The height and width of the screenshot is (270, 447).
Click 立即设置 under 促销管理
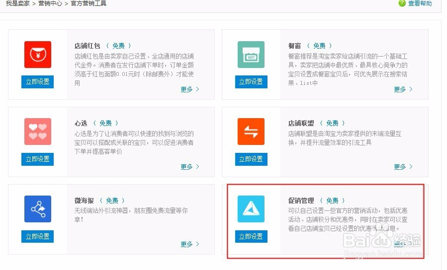(x=251, y=236)
